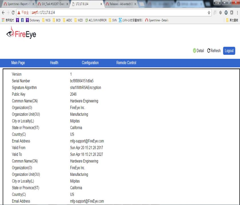
Task: Reload the page with browser reload icon
Action: tap(13, 13)
